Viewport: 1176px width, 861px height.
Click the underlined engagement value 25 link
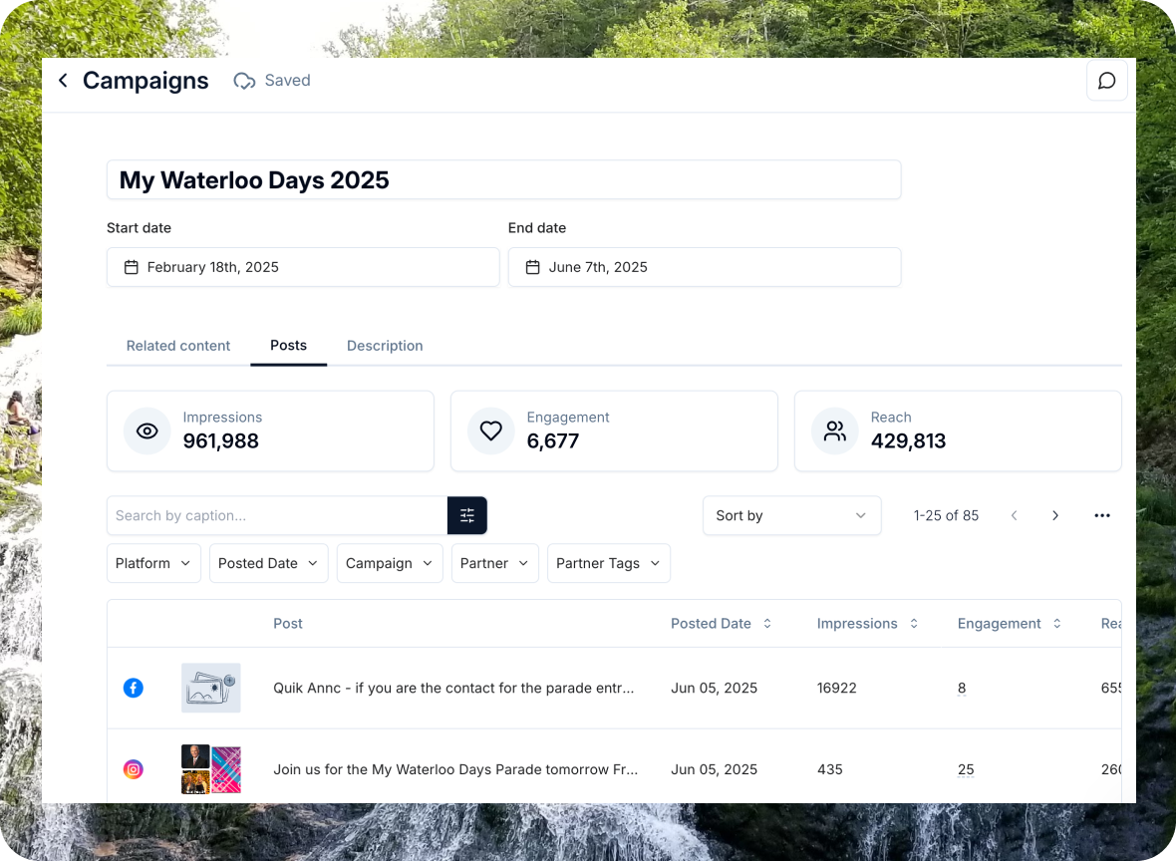click(x=965, y=769)
